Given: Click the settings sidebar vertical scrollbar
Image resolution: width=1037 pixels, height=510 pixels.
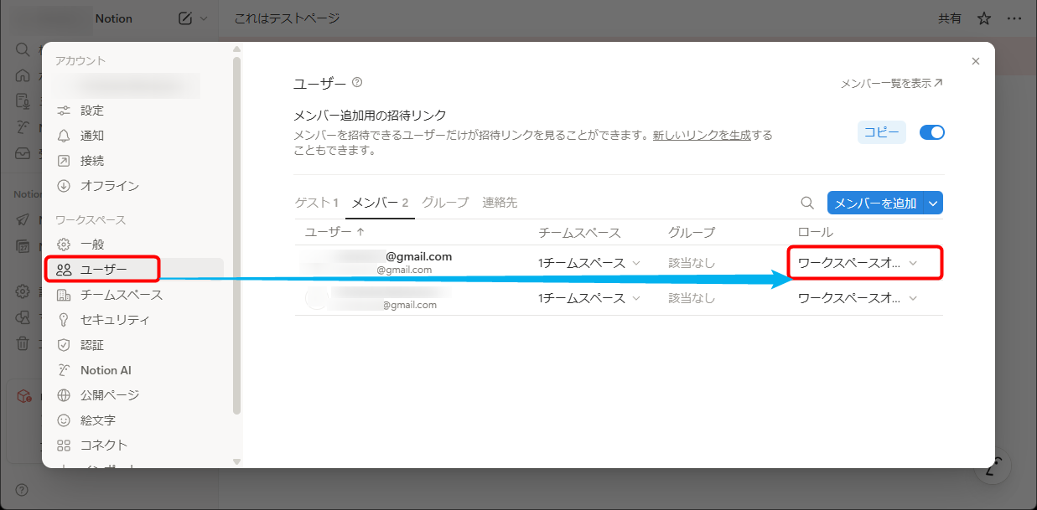Looking at the screenshot, I should [x=236, y=234].
